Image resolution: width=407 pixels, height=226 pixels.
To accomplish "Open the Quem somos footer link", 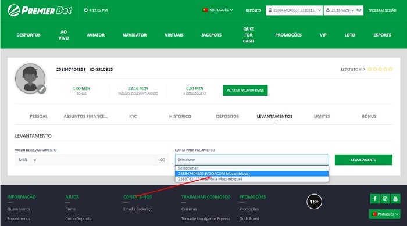I will click(19, 209).
